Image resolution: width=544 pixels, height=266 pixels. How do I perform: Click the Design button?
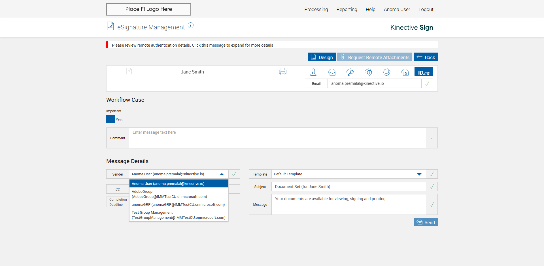(x=322, y=57)
